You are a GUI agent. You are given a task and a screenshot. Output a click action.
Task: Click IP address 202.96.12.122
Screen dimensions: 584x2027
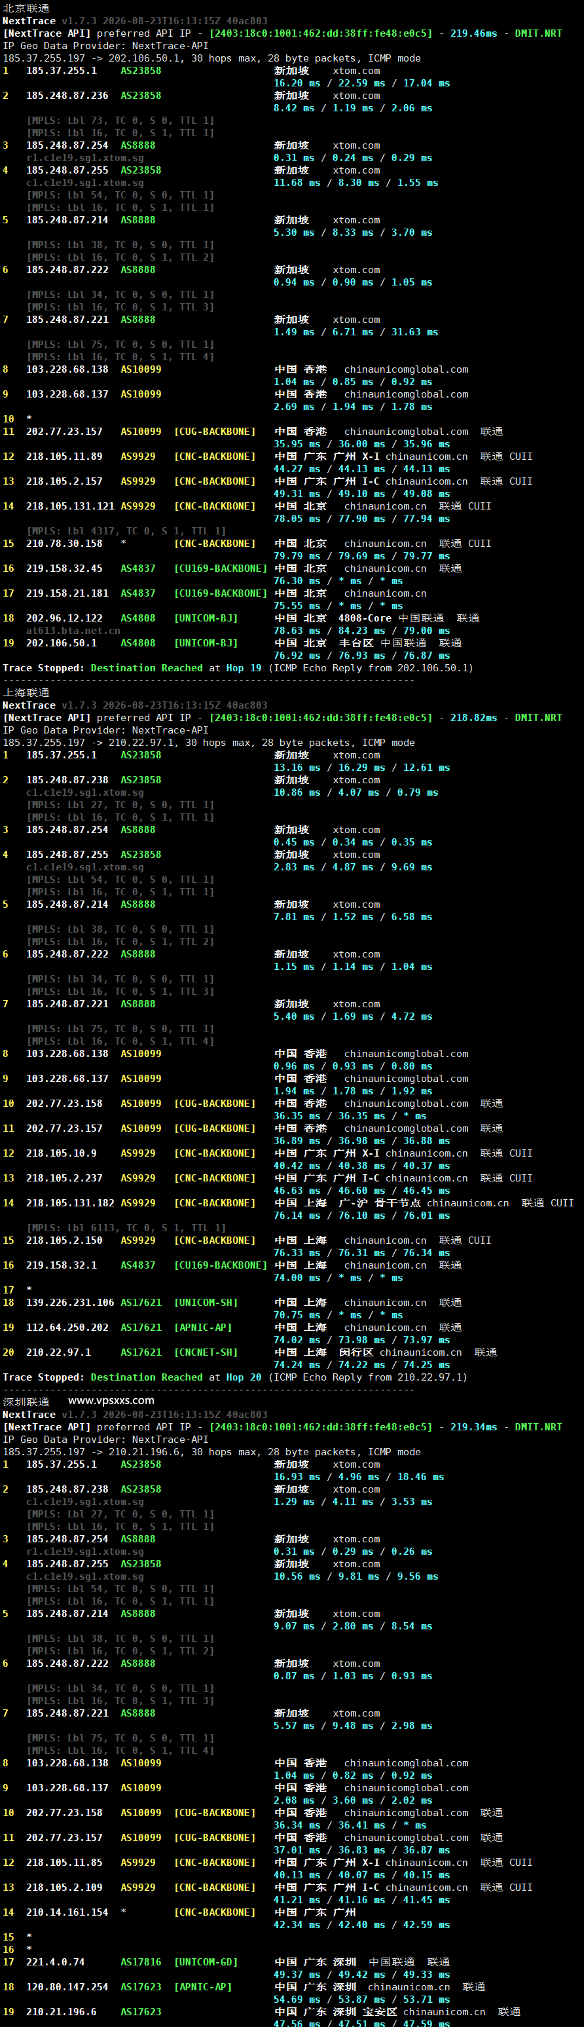point(64,618)
